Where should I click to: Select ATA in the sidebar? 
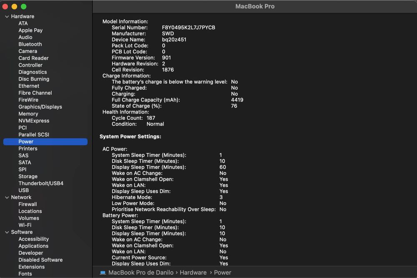pyautogui.click(x=23, y=23)
